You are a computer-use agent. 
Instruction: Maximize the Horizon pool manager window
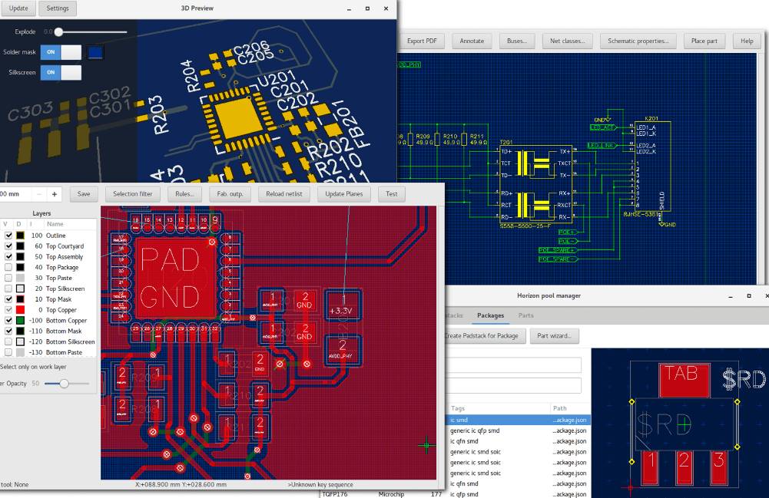click(749, 295)
